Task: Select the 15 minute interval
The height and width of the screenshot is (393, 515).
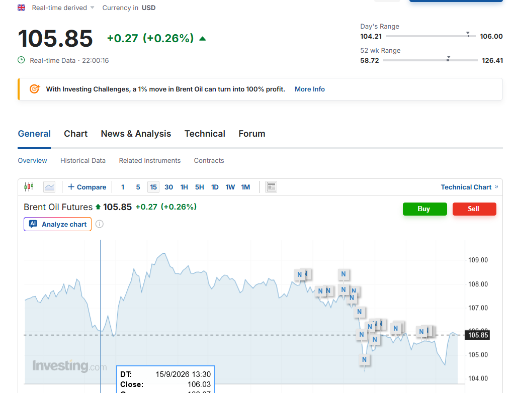Action: pos(153,187)
